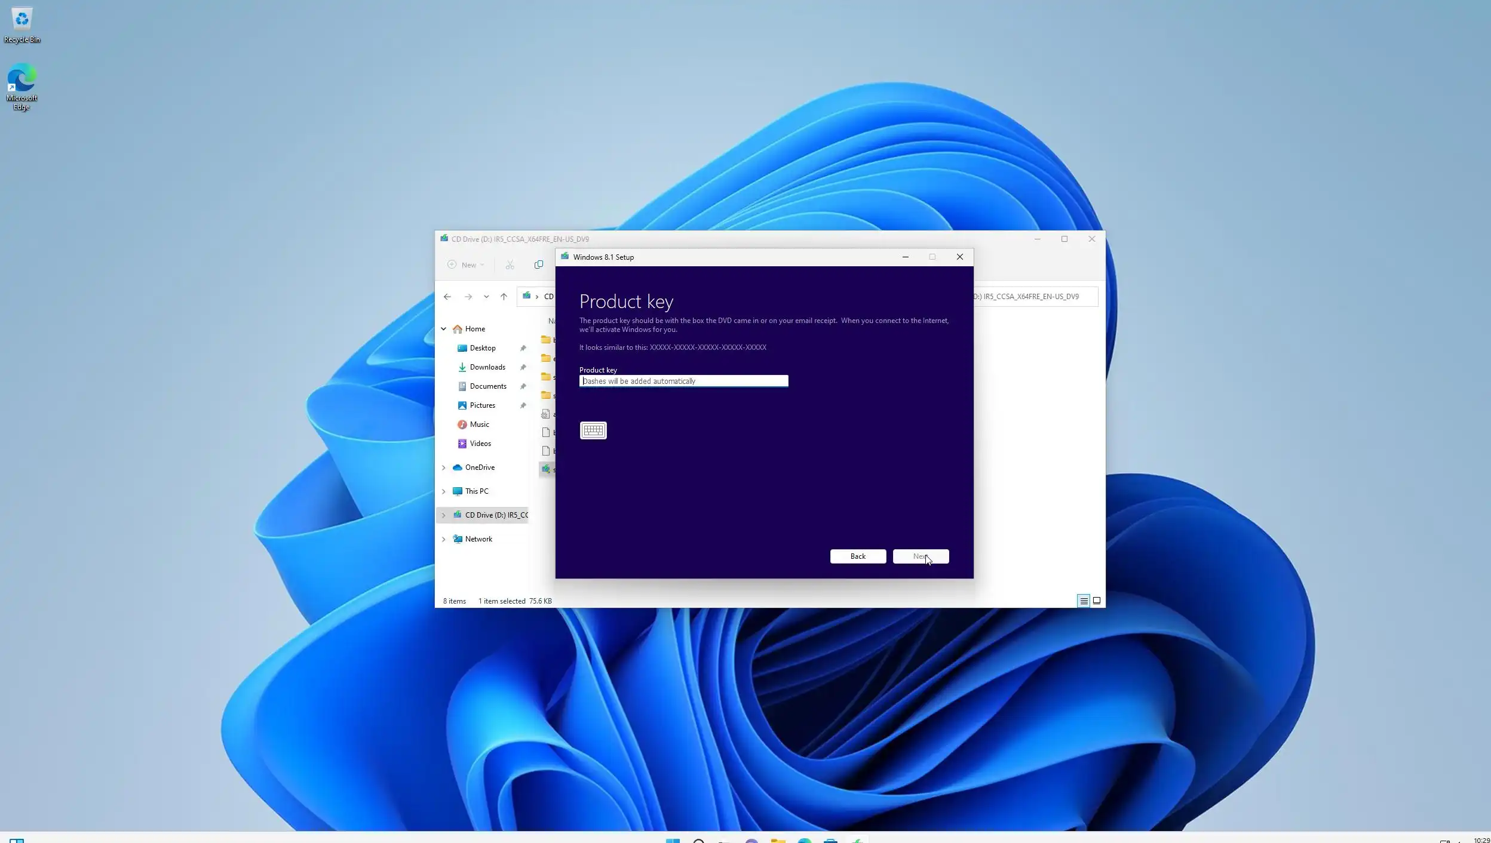The height and width of the screenshot is (843, 1491).
Task: Open recent locations dropdown chevron
Action: 486,296
